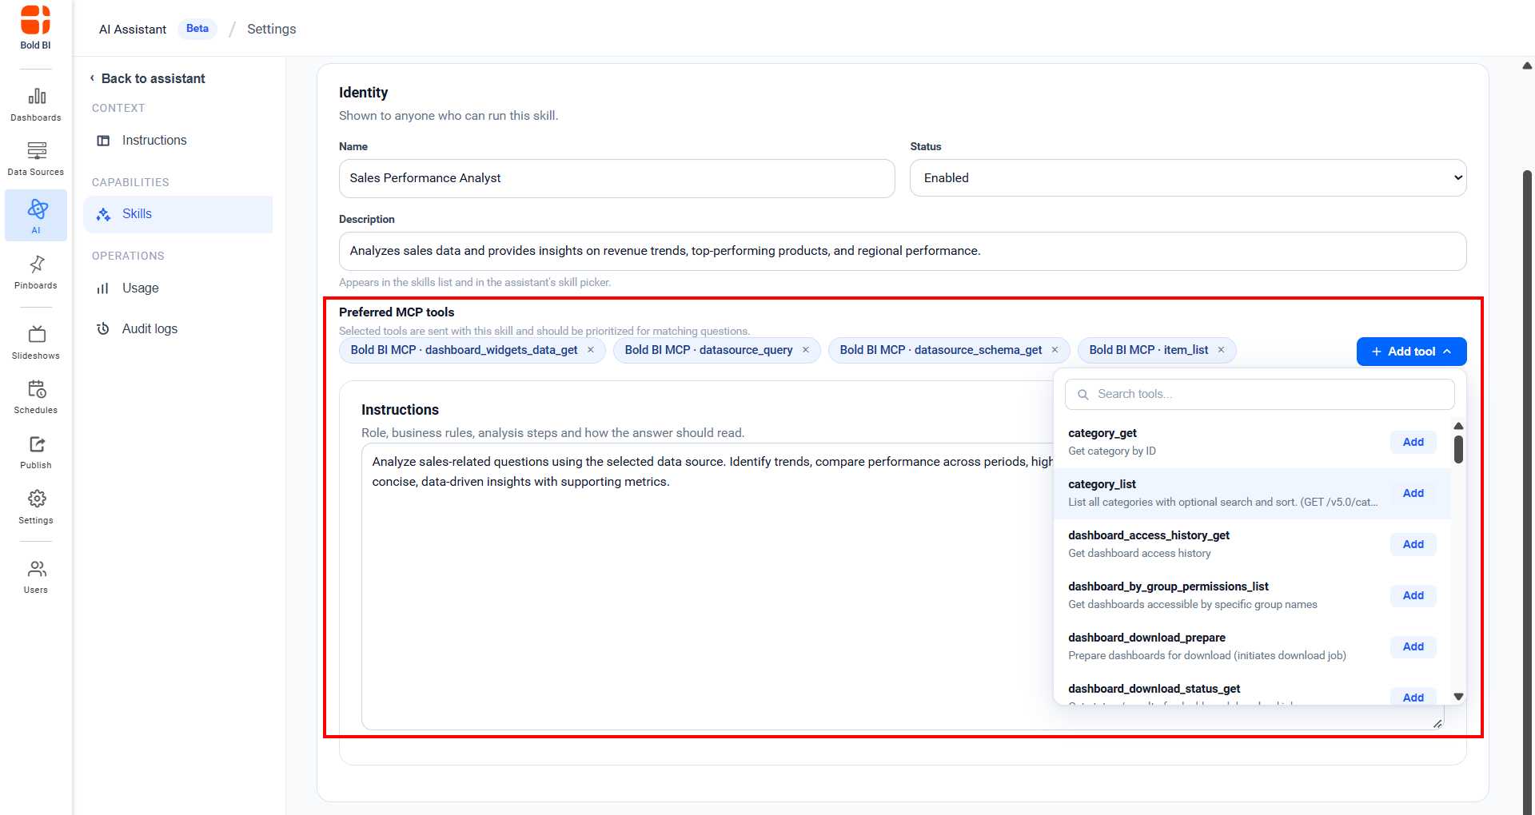Remove the dashboard_widgets_data_get tool chip
This screenshot has height=815, width=1535.
click(591, 350)
